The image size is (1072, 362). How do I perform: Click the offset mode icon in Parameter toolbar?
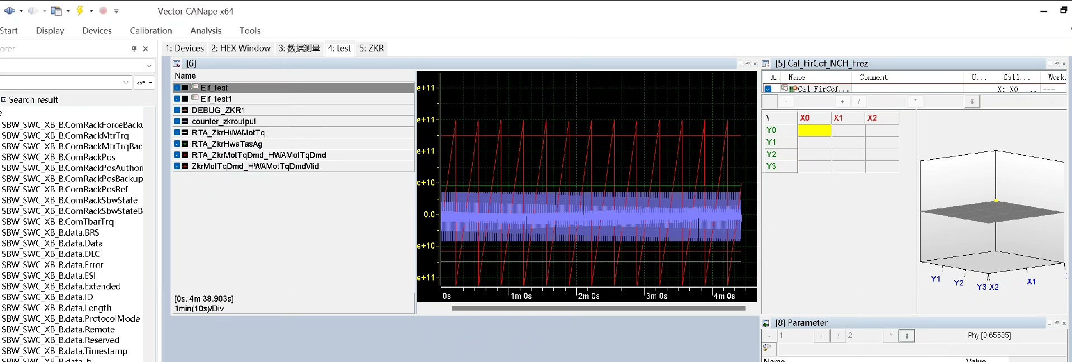(x=907, y=336)
